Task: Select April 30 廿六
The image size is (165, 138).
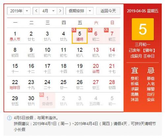Action: (31, 101)
